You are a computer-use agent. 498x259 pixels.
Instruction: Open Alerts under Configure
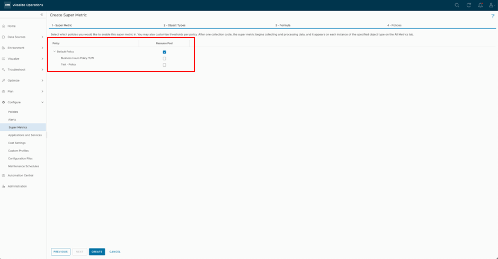(12, 120)
